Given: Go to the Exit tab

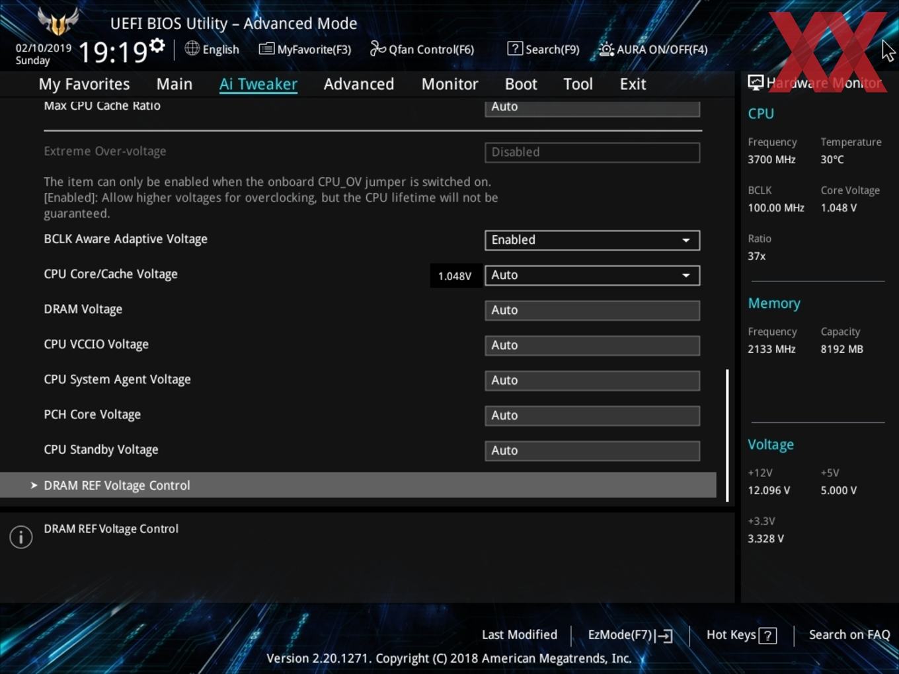Looking at the screenshot, I should (633, 84).
